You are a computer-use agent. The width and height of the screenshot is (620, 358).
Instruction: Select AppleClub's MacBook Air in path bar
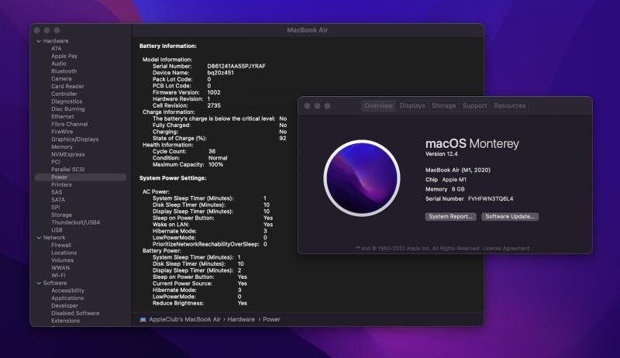click(x=184, y=319)
